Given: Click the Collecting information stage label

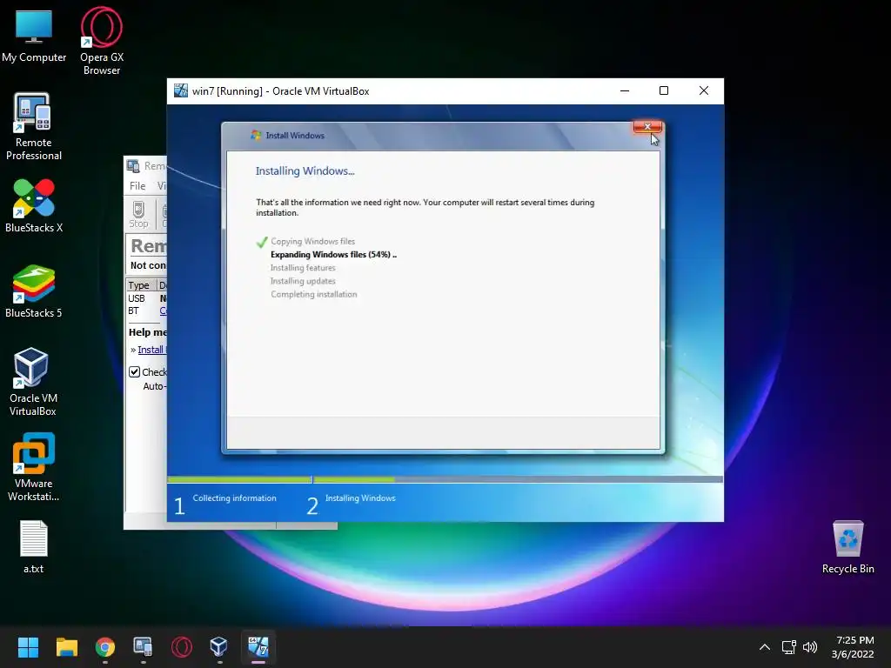Looking at the screenshot, I should tap(234, 498).
